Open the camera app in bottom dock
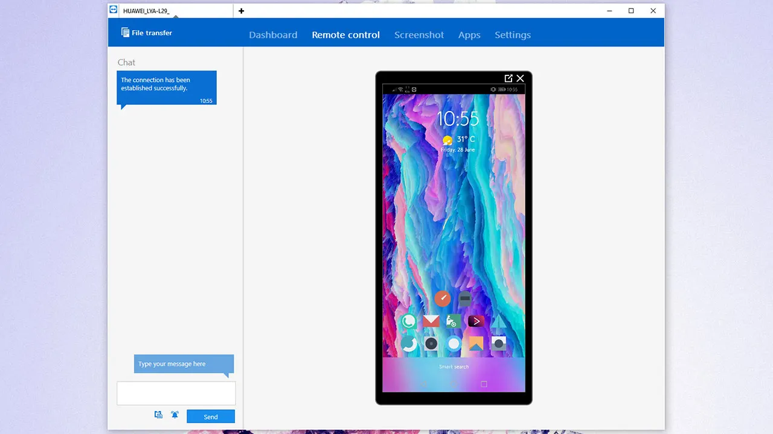Screen dimensions: 773x434 498,344
